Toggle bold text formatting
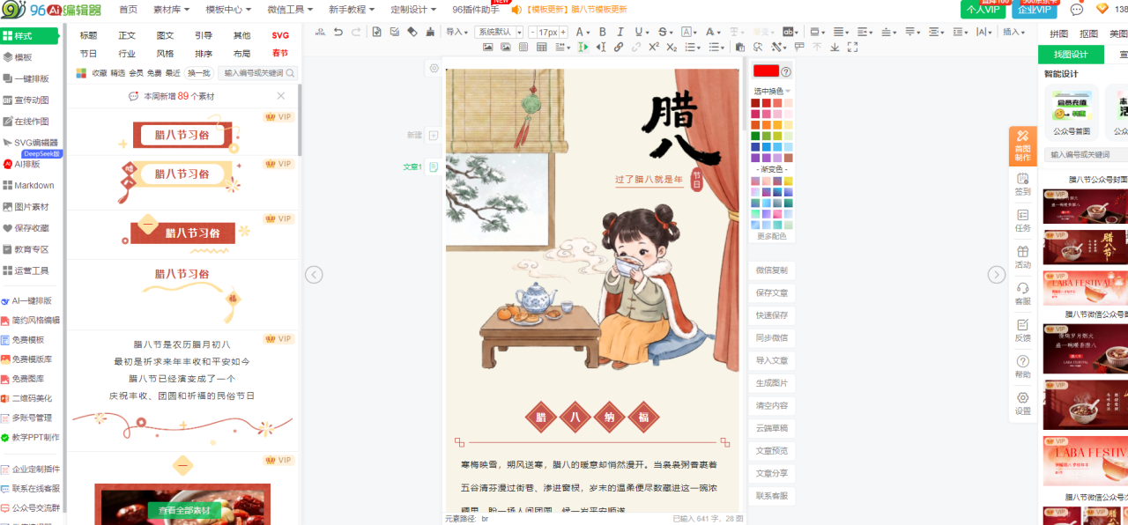 click(x=603, y=33)
